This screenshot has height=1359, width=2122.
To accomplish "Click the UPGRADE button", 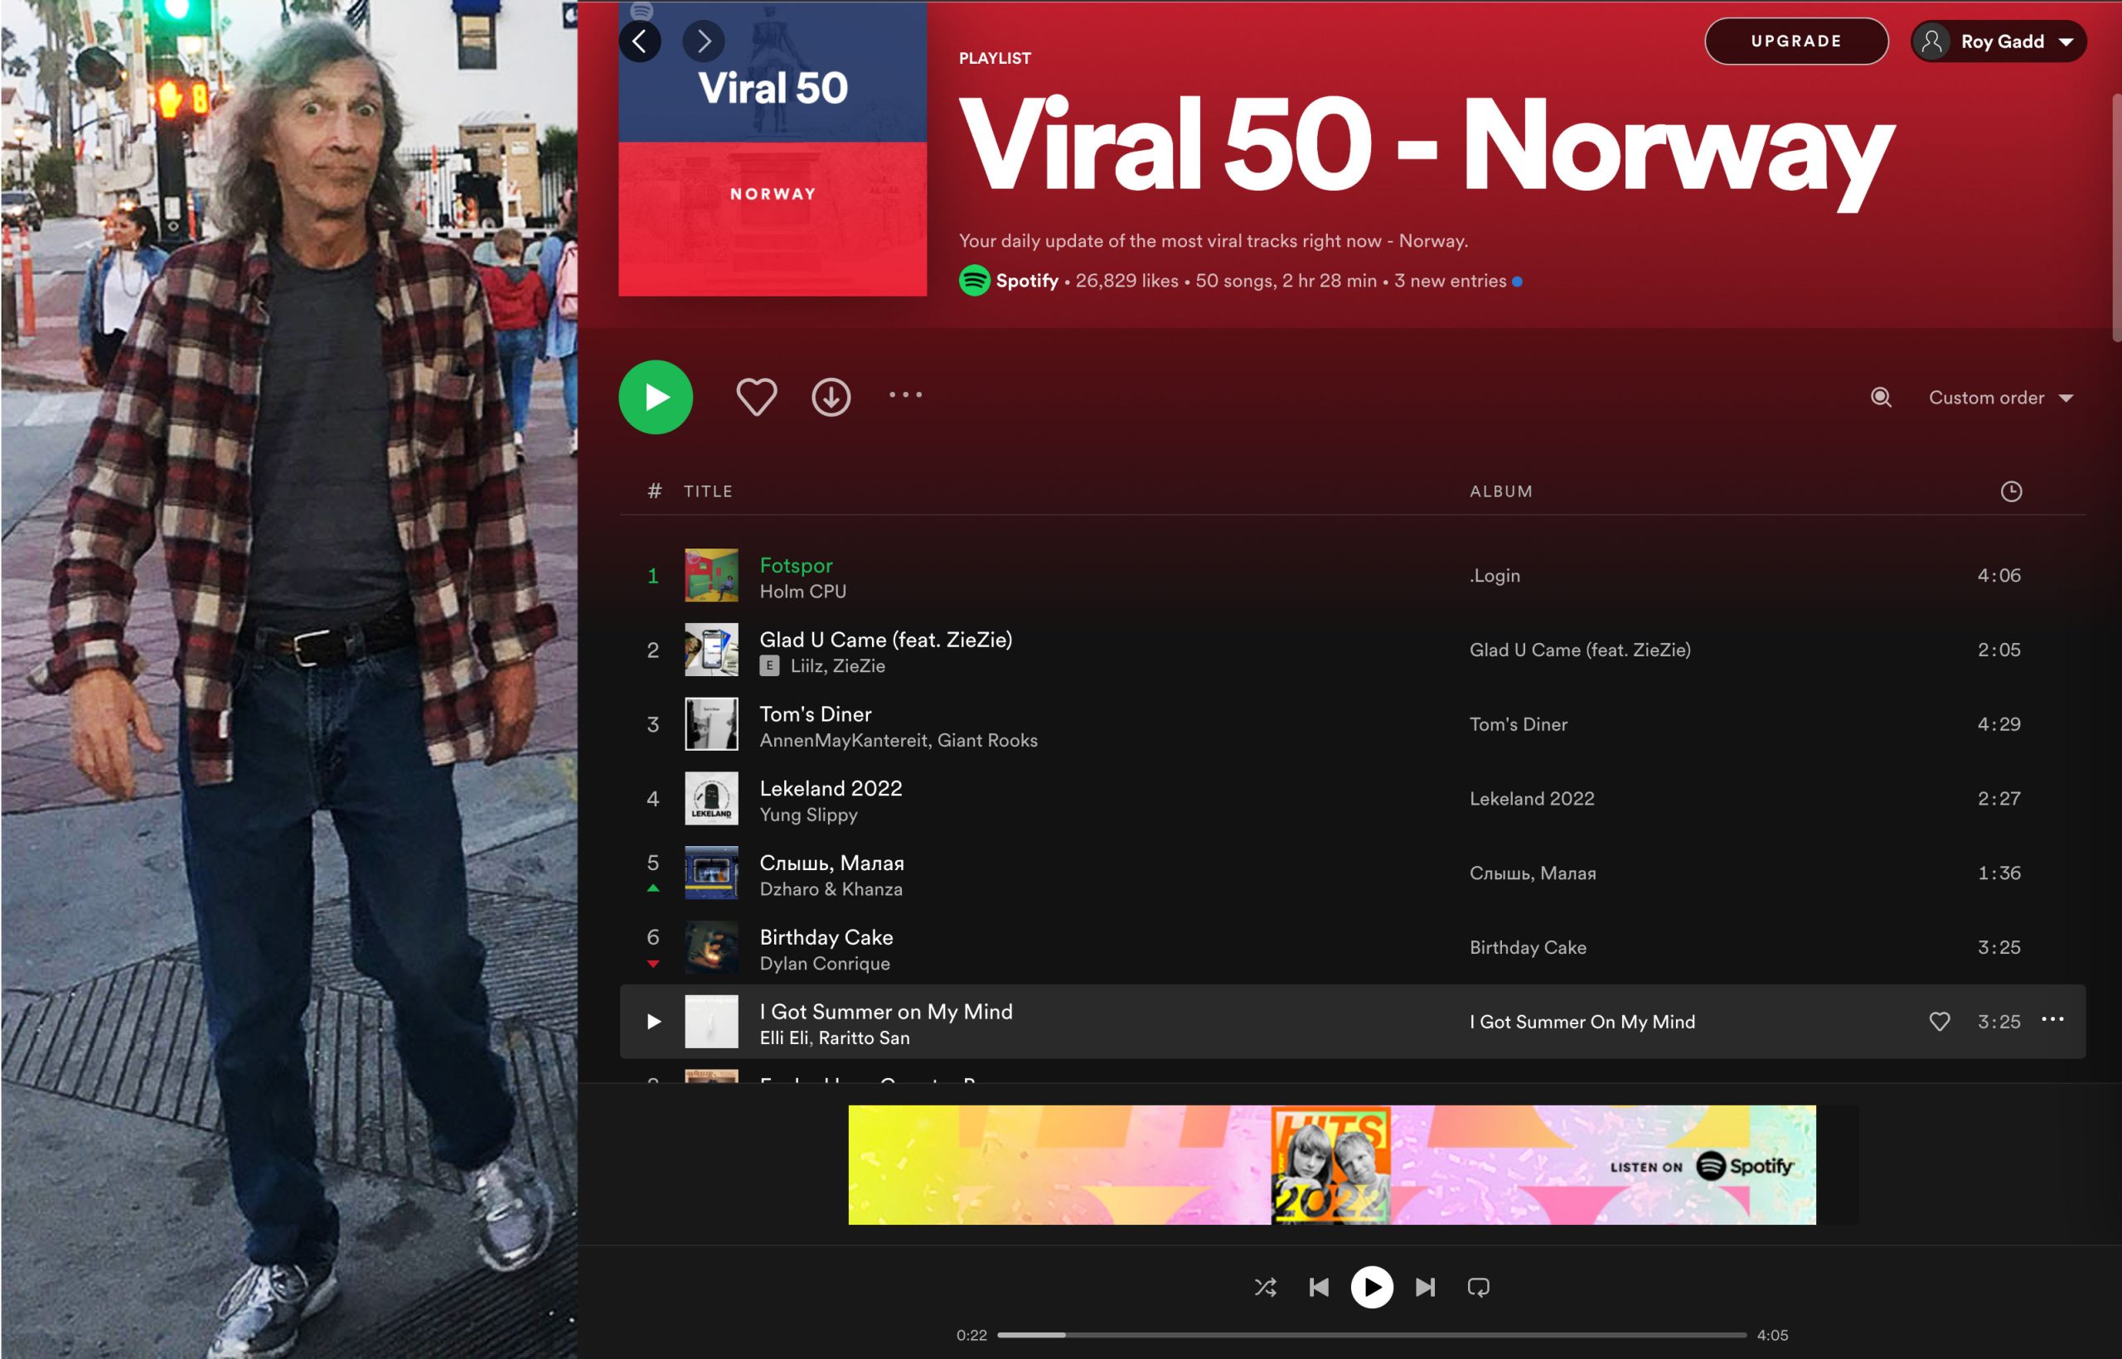I will [x=1795, y=41].
